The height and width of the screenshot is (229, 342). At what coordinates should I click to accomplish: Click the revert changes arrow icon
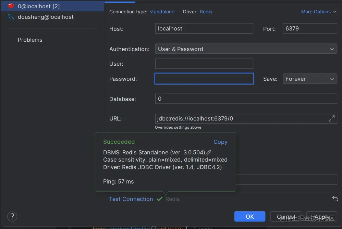[335, 199]
